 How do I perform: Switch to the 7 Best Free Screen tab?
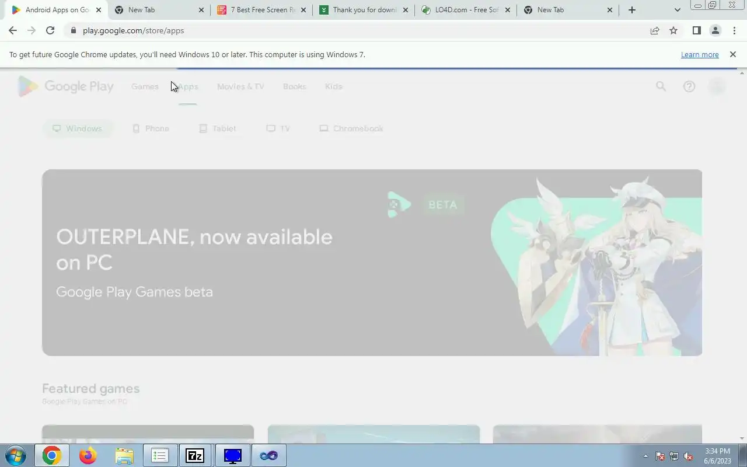[263, 10]
